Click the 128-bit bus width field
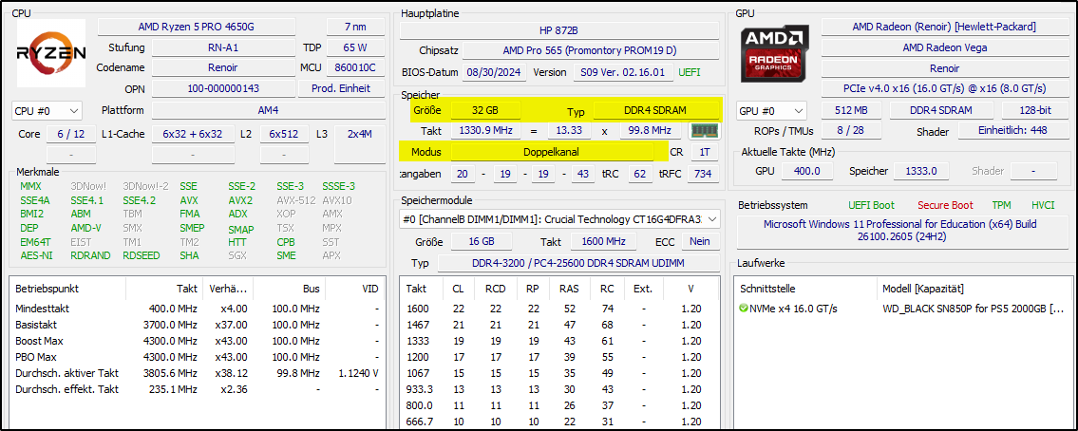Screen dimensions: 1078x431 pyautogui.click(x=1033, y=111)
